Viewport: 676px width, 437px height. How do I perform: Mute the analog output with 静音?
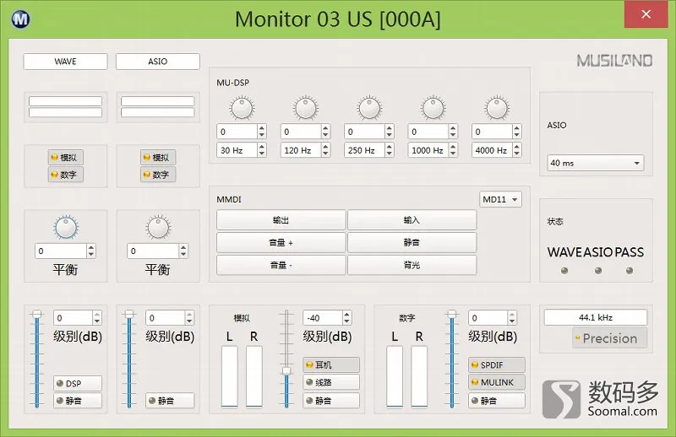331,401
